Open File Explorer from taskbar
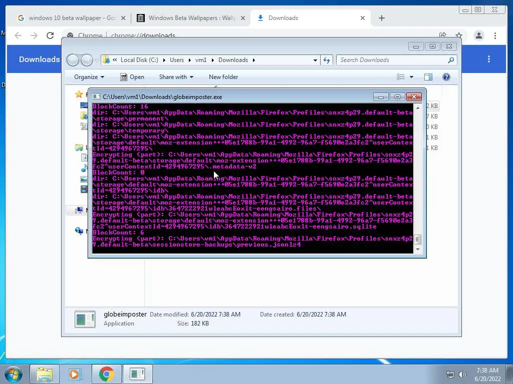 click(x=45, y=374)
